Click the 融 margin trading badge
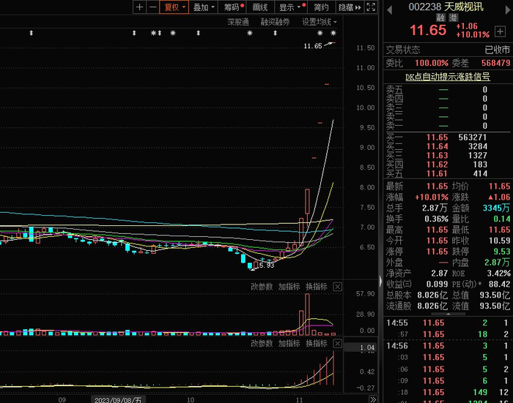 440,18
